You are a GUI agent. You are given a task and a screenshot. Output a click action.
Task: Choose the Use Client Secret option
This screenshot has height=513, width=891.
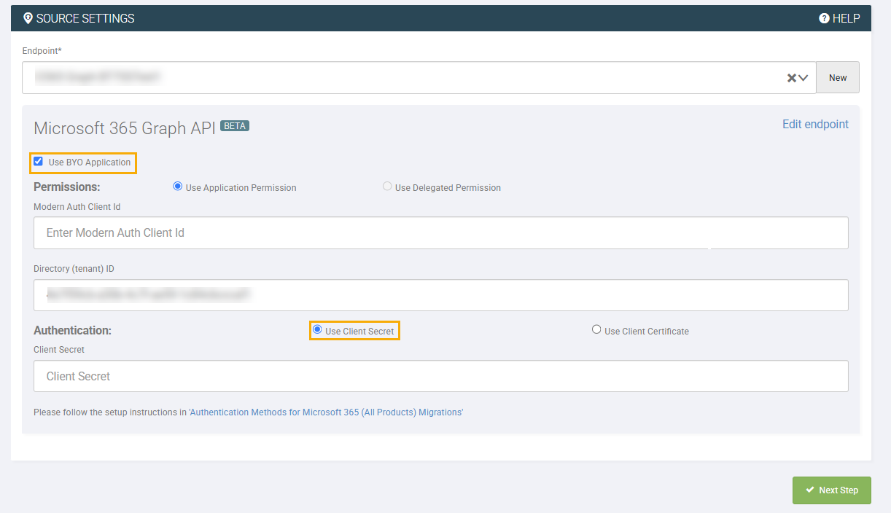pyautogui.click(x=317, y=330)
